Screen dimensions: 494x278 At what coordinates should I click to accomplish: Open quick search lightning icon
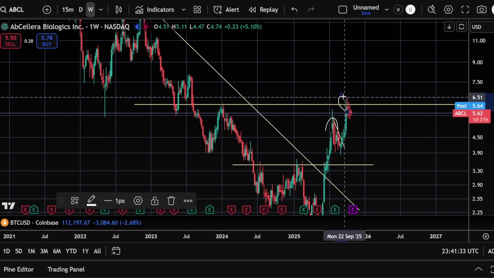click(432, 10)
